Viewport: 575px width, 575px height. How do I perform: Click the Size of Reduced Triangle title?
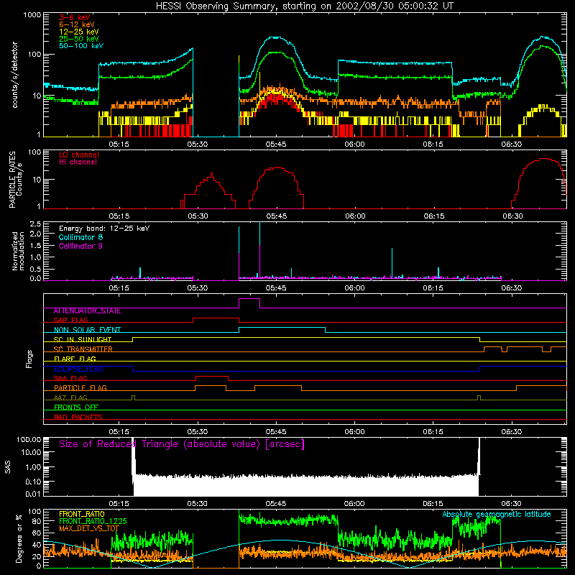[x=182, y=444]
